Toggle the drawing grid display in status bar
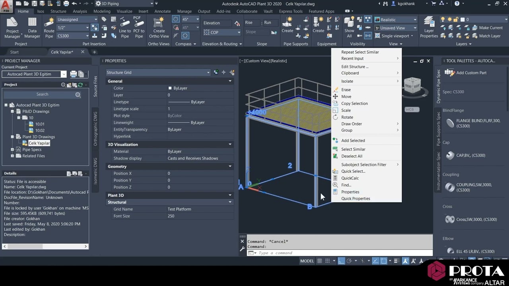 (x=320, y=261)
